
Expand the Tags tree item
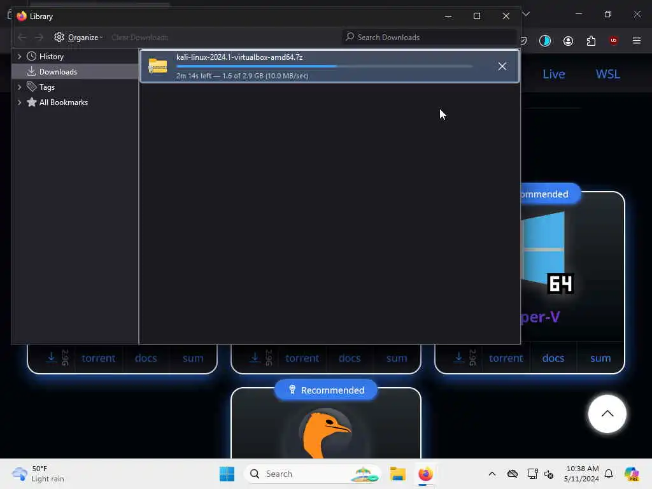tap(19, 87)
